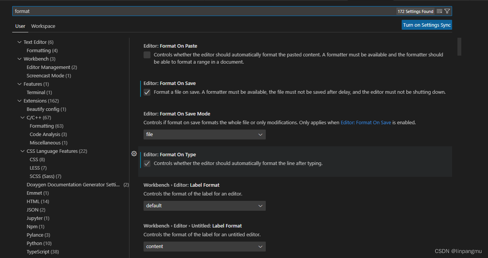Select Python in the settings tree
The height and width of the screenshot is (258, 488).
(x=34, y=244)
